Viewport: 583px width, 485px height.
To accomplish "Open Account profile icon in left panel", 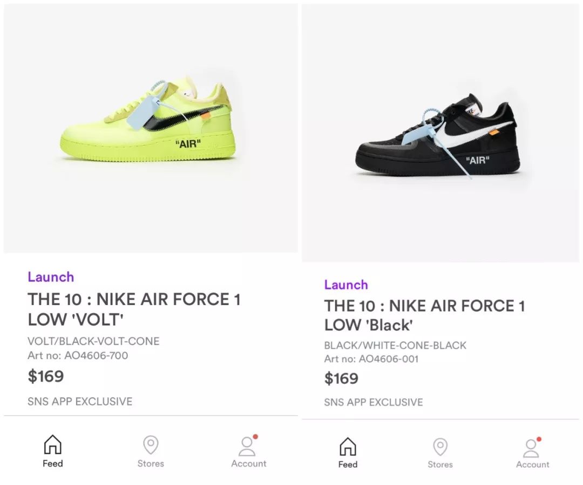I will point(247,446).
